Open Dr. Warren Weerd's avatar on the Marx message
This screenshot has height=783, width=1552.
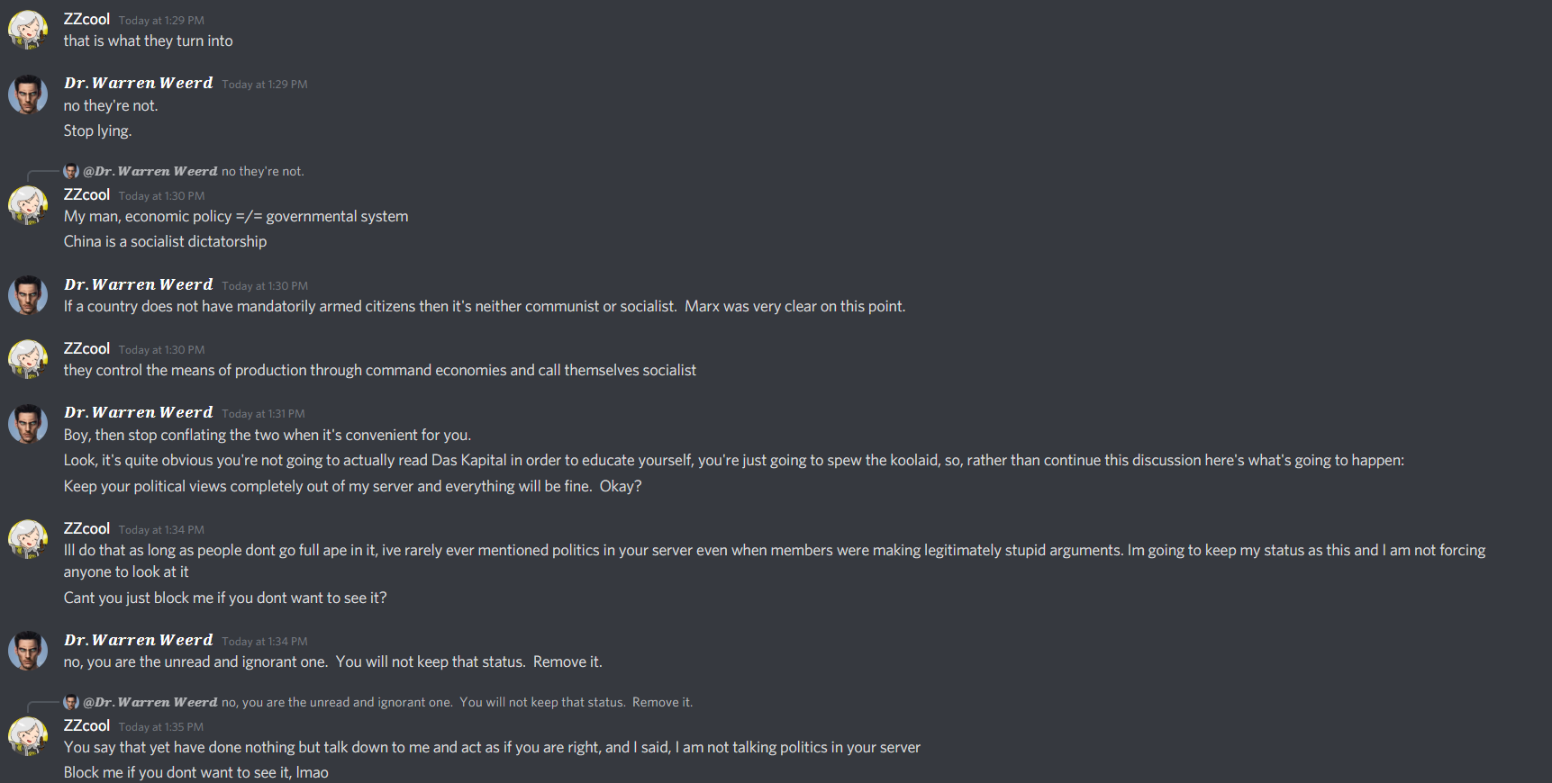28,295
